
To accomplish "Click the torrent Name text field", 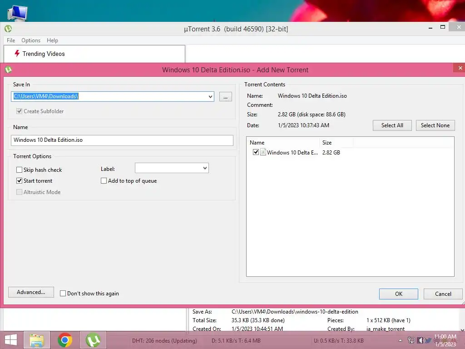I will 122,140.
